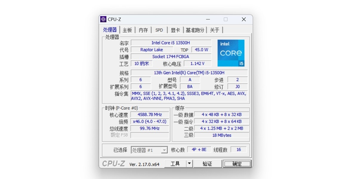The width and height of the screenshot is (358, 179).
Task: Click the TDP value field showing 45.0 W
Action: click(x=201, y=50)
